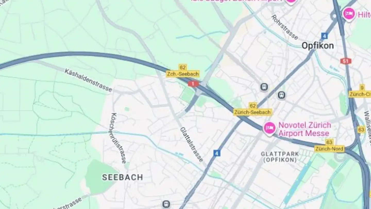
Task: Click the Novotel Zürich Airport Messe hotel pin
Action: pos(269,128)
